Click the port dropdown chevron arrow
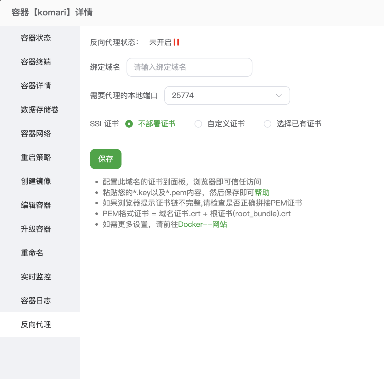The image size is (384, 379). tap(279, 96)
